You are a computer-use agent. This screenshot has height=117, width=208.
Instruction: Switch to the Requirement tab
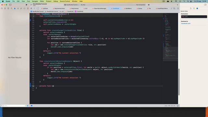[74, 8]
